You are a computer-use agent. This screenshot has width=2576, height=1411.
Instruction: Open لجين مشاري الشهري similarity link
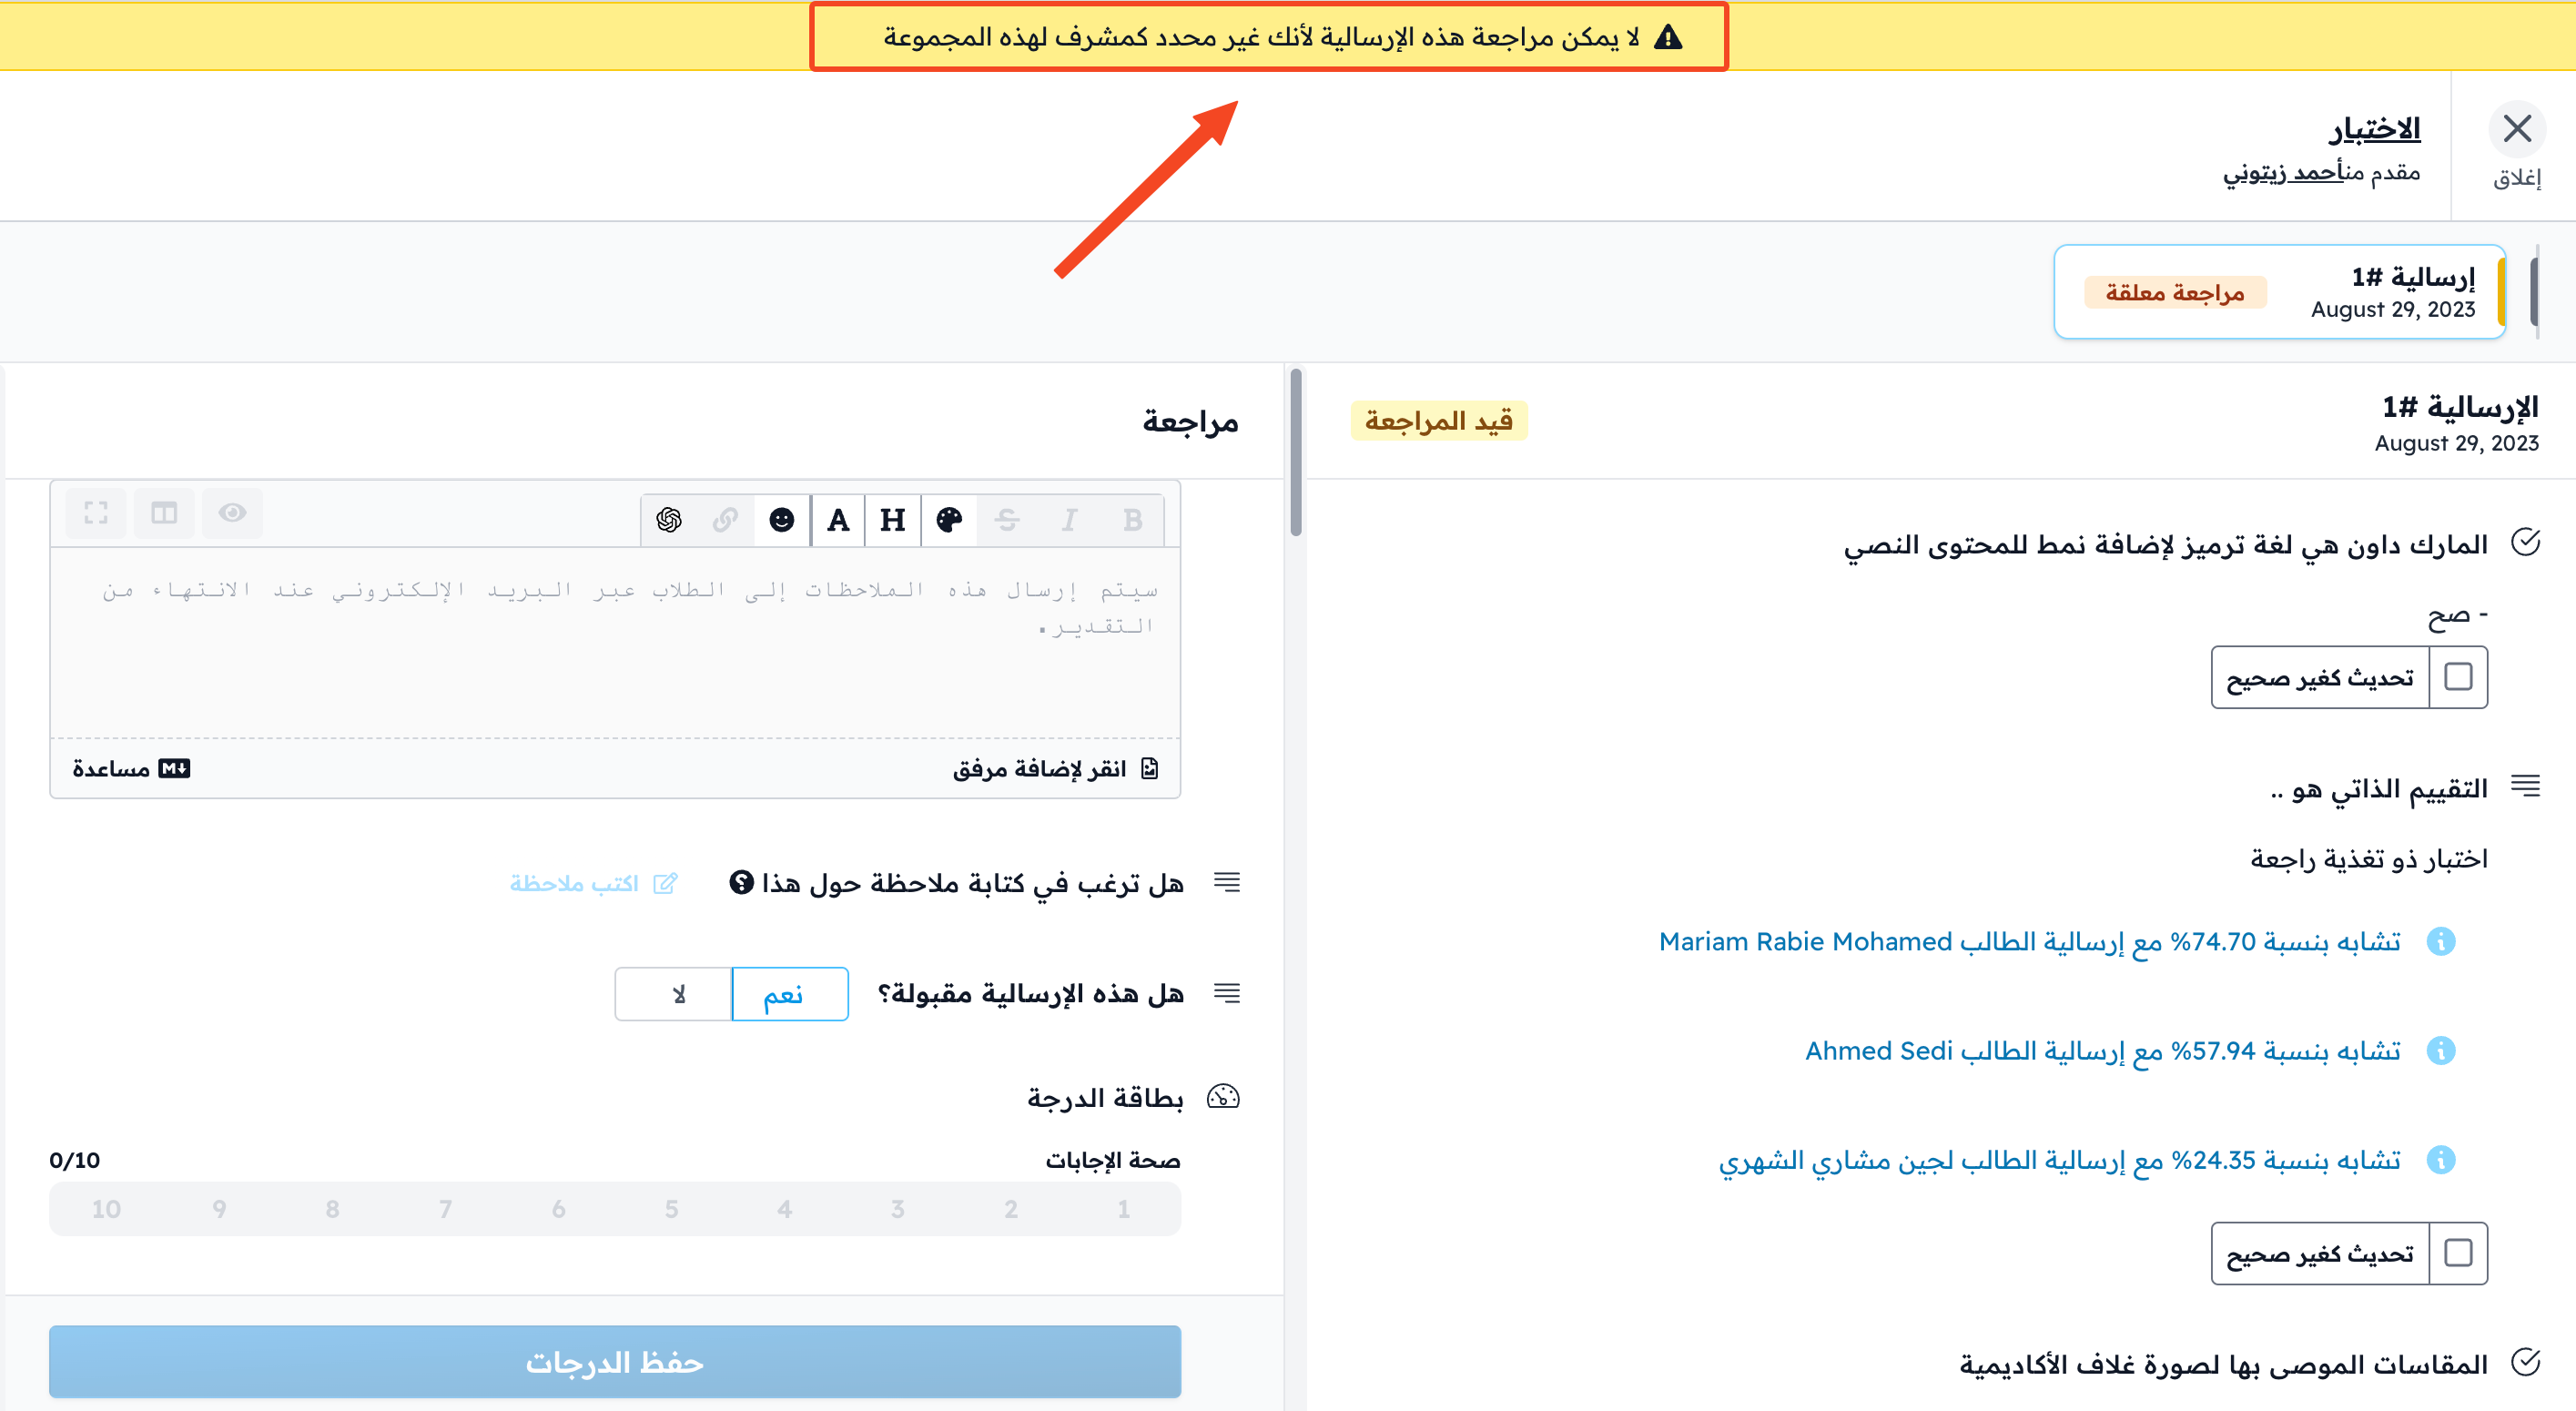coord(2060,1160)
